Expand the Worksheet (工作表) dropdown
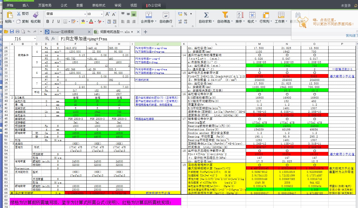358x208 pixels. (286, 22)
